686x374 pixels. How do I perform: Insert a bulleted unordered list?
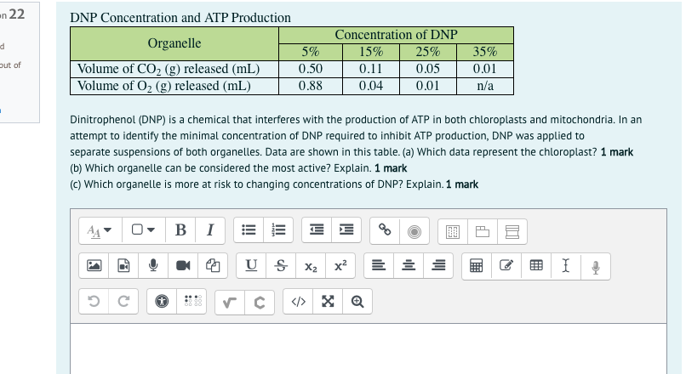tap(249, 229)
